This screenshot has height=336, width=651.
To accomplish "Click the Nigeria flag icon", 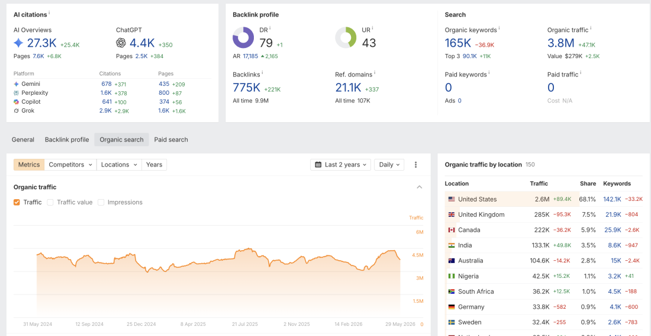I will (x=452, y=276).
